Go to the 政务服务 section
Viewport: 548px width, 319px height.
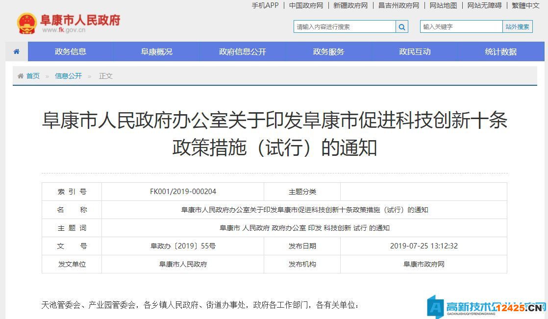pyautogui.click(x=329, y=51)
